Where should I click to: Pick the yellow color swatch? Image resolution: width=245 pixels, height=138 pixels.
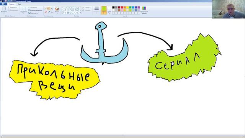[127, 7]
